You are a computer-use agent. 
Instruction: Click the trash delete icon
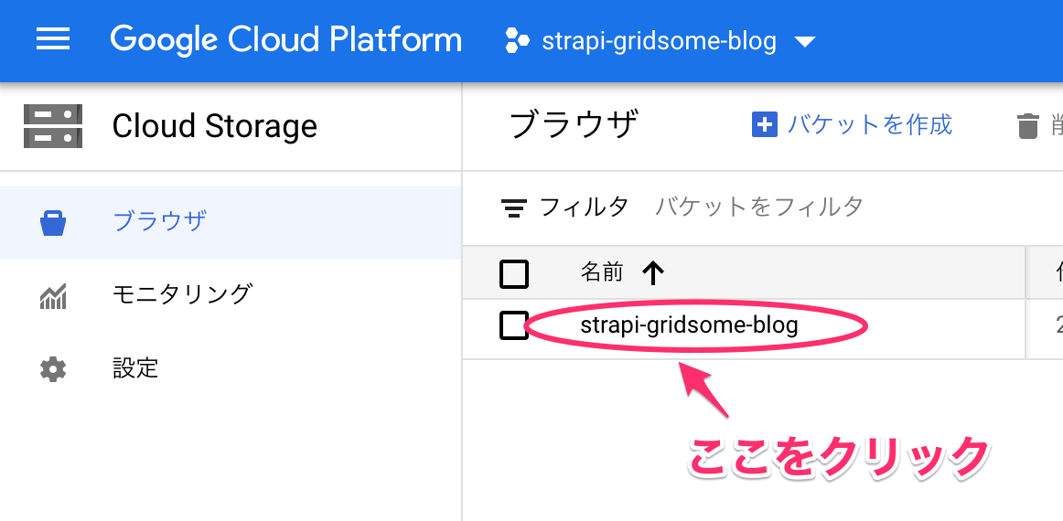point(1027,127)
